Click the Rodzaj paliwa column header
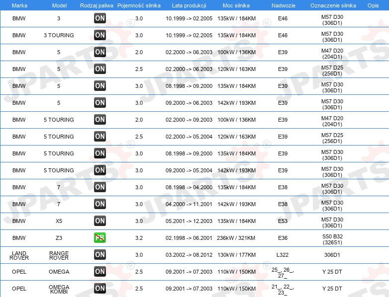This screenshot has width=389, height=297. [x=97, y=5]
